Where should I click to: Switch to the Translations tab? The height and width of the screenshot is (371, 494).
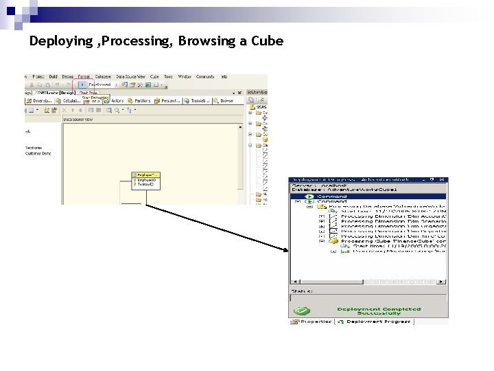pyautogui.click(x=197, y=101)
